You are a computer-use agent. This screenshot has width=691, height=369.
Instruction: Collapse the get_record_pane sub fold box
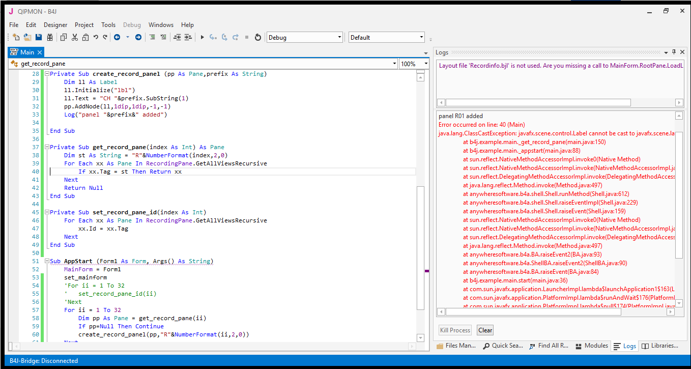[x=47, y=147]
